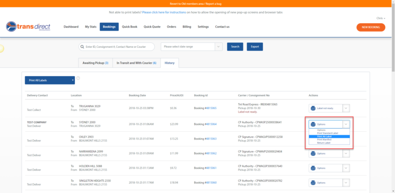Viewport: 395px width, 193px height.
Task: Open actions dropdown arrow for booking 4815065
Action: (346, 108)
